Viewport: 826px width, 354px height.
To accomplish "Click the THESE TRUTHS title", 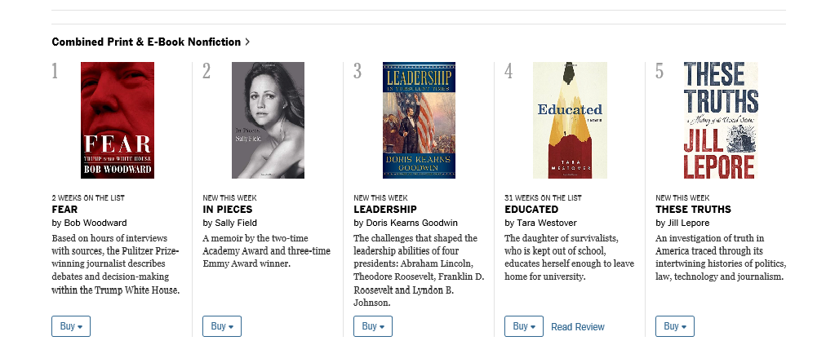I will (x=693, y=210).
